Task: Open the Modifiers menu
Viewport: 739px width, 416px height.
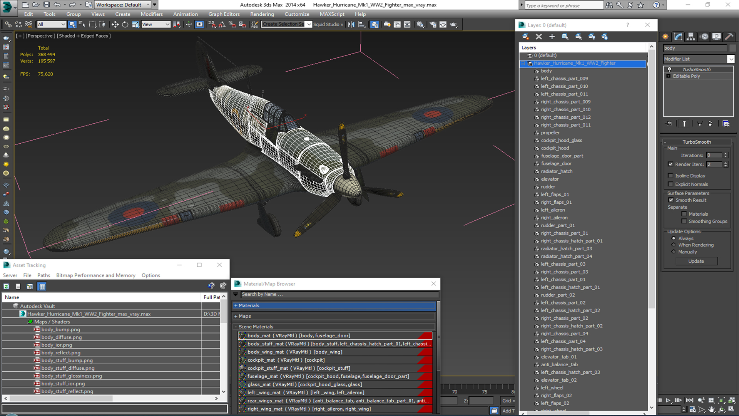Action: click(x=152, y=14)
